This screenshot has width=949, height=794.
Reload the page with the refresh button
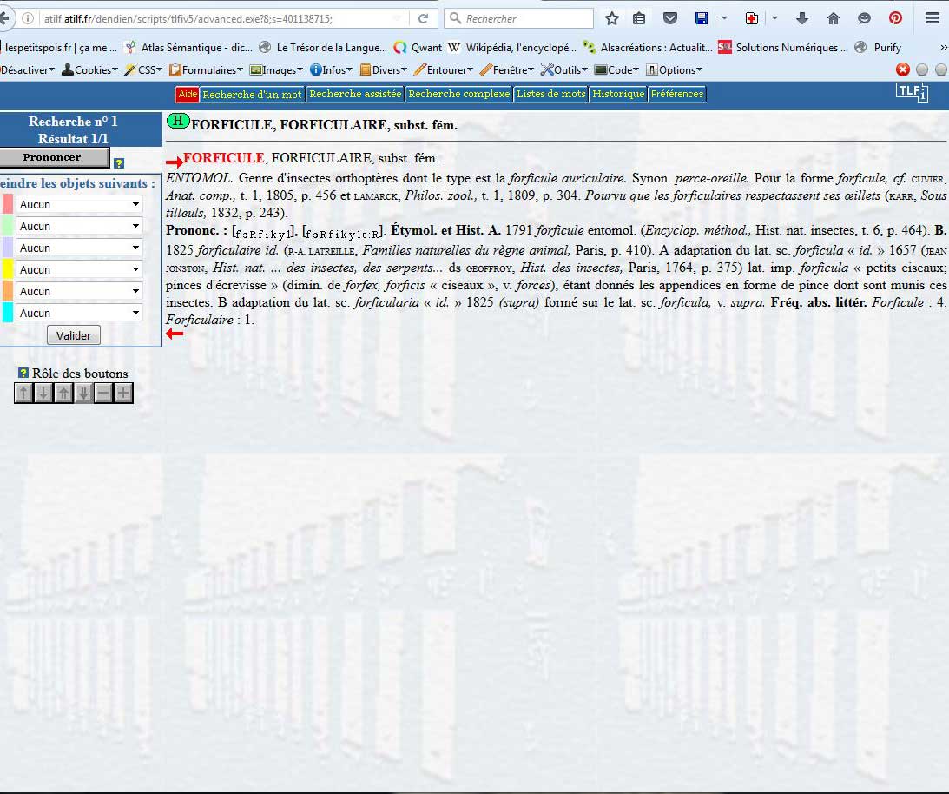(x=423, y=18)
